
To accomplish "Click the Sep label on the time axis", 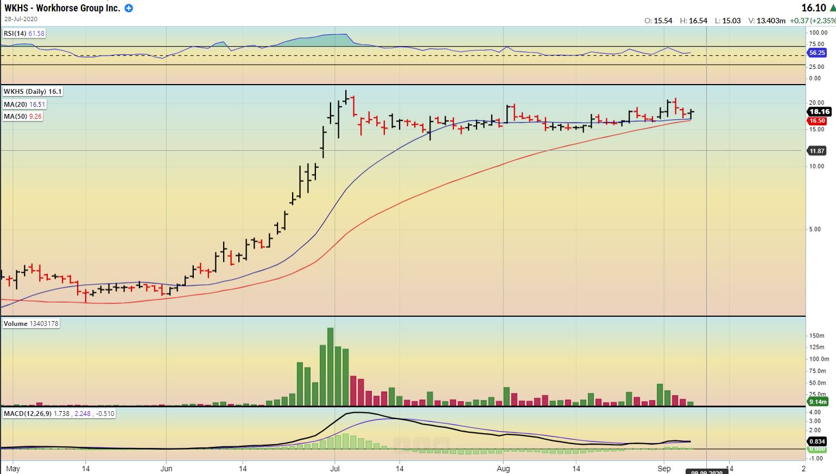I will 664,469.
